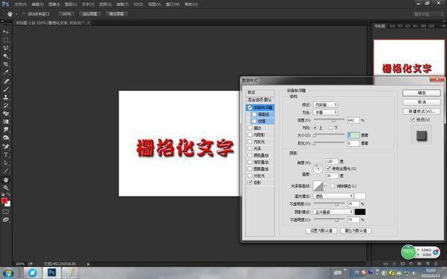Toggle the 预览 (Preview) checkbox
The width and height of the screenshot is (447, 279).
[x=412, y=120]
